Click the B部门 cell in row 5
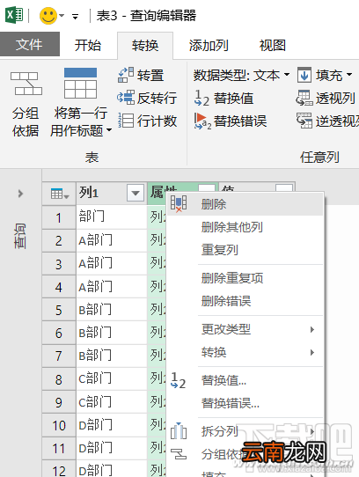359x477 pixels. coord(112,310)
